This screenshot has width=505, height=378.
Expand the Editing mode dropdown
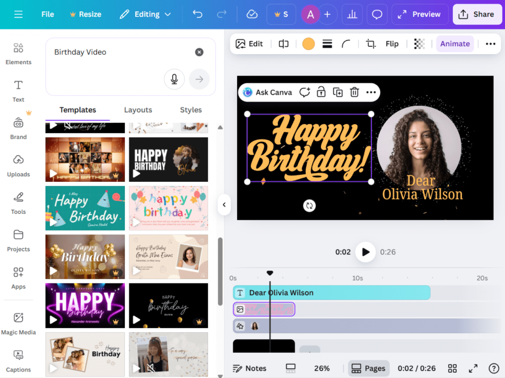coord(145,14)
